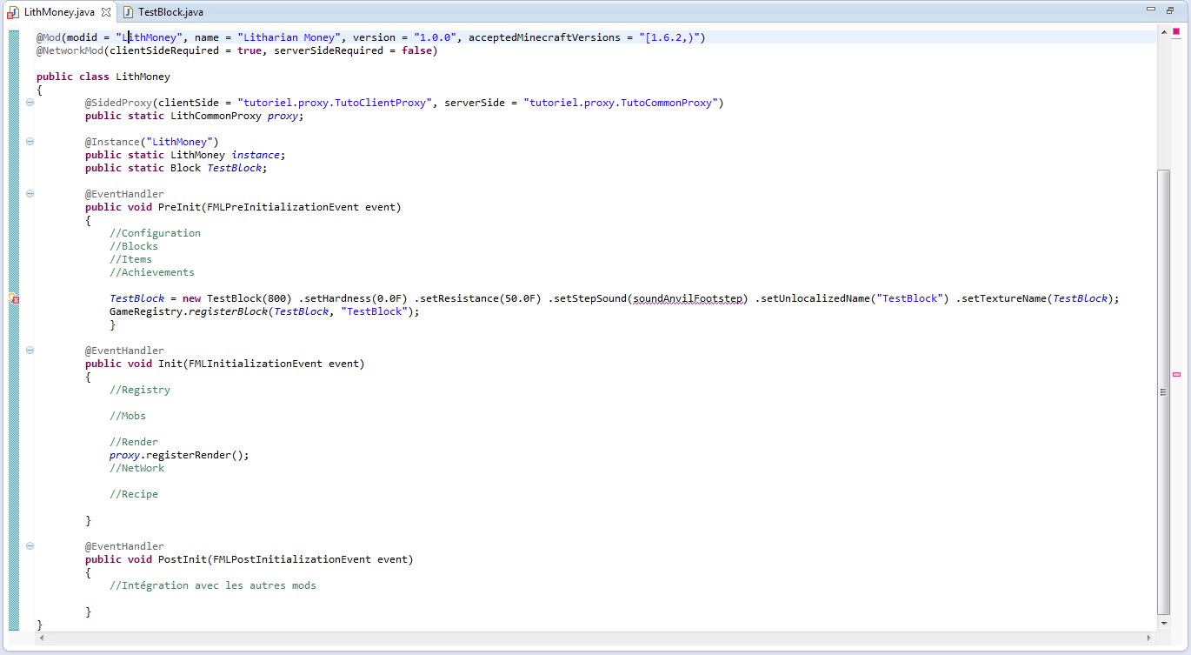Fold the PostInit method block
Image resolution: width=1191 pixels, height=655 pixels.
point(30,546)
